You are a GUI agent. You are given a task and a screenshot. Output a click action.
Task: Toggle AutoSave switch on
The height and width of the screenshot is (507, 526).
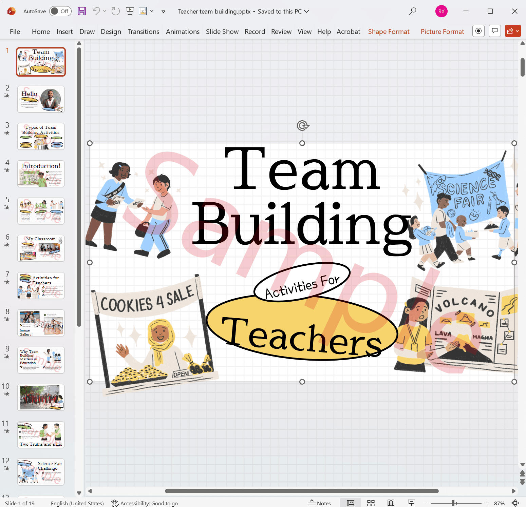(60, 11)
